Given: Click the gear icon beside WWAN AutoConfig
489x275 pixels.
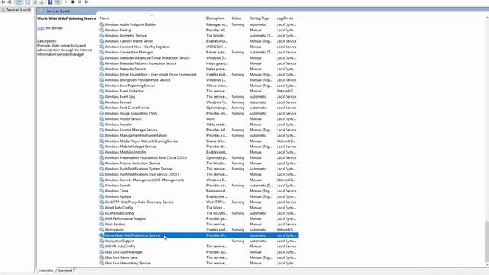Looking at the screenshot, I should point(102,246).
